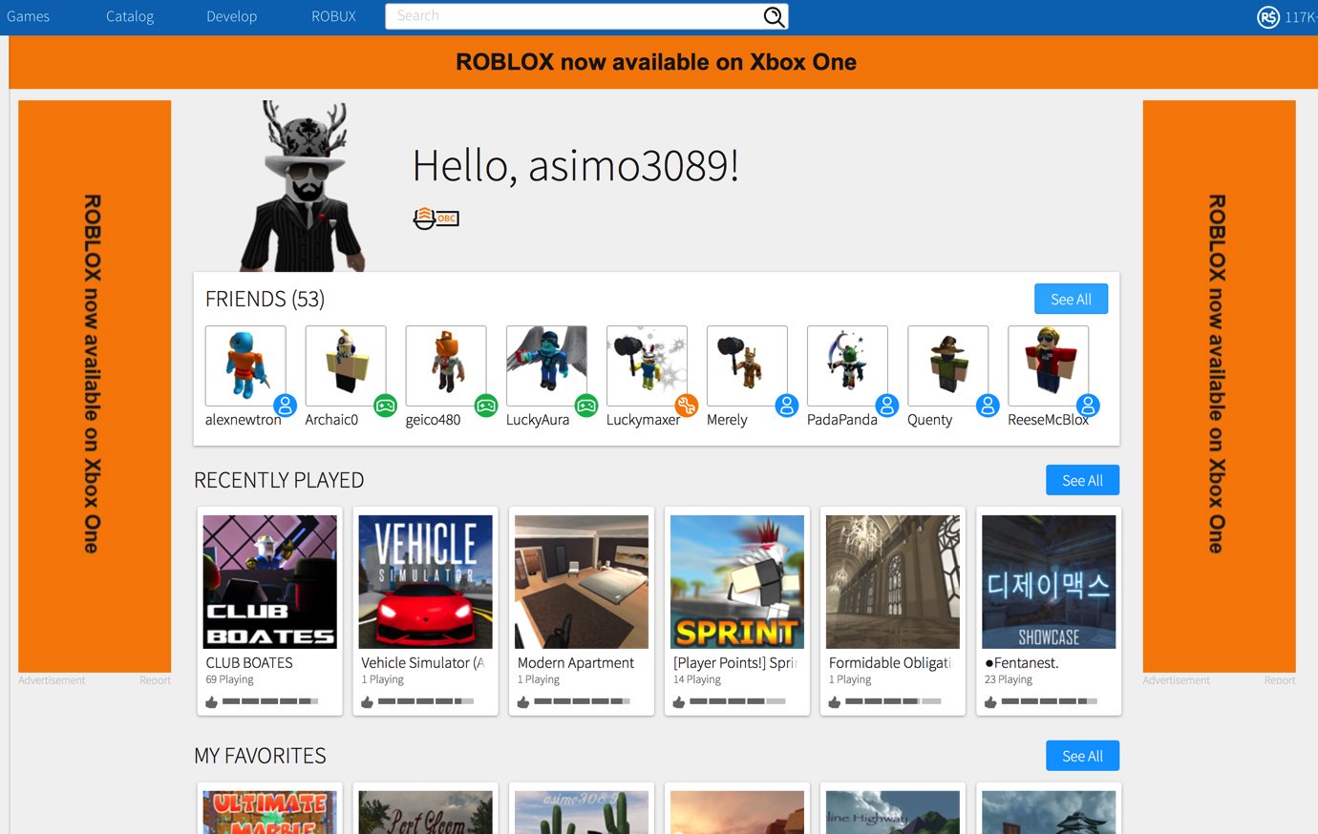
Task: Click the OBC membership badge icon
Action: click(x=436, y=219)
